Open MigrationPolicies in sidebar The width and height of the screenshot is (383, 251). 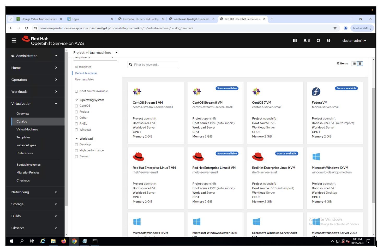[28, 172]
